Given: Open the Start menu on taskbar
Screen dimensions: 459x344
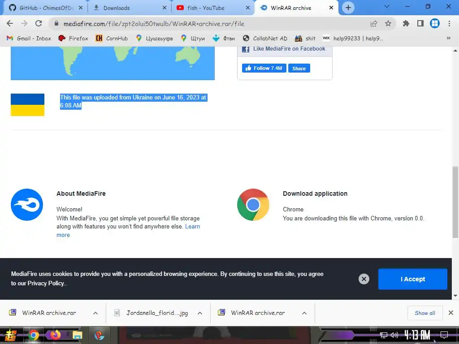Looking at the screenshot, I should (10, 335).
